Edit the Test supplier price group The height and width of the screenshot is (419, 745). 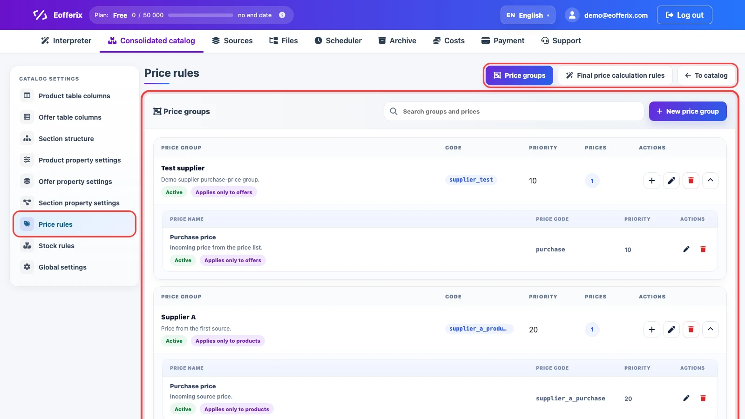coord(671,181)
